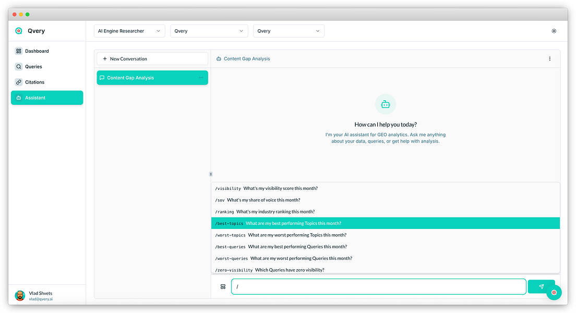This screenshot has width=576, height=313.
Task: Click the Queries magnifier icon
Action: point(19,66)
